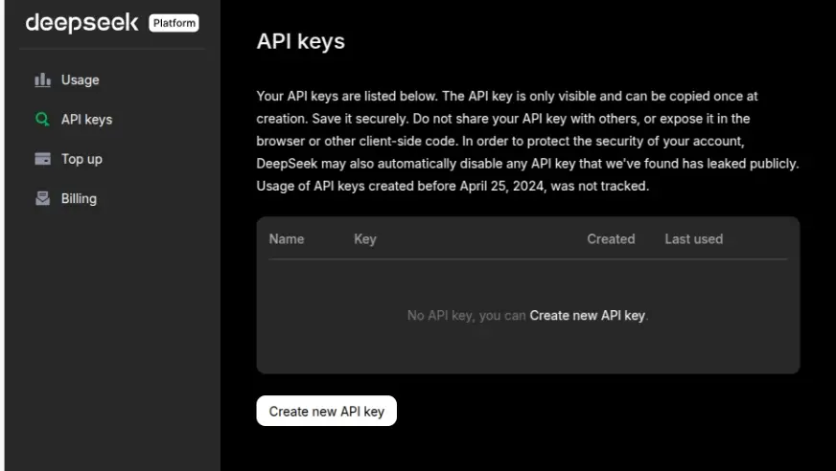
Task: Click the deepseek logo
Action: 81,22
